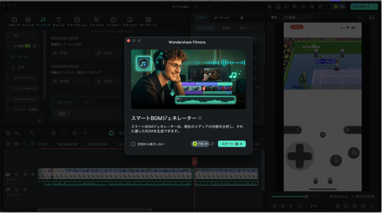Click the stop square in preview controls
This screenshot has height=213, width=382.
click(x=300, y=206)
